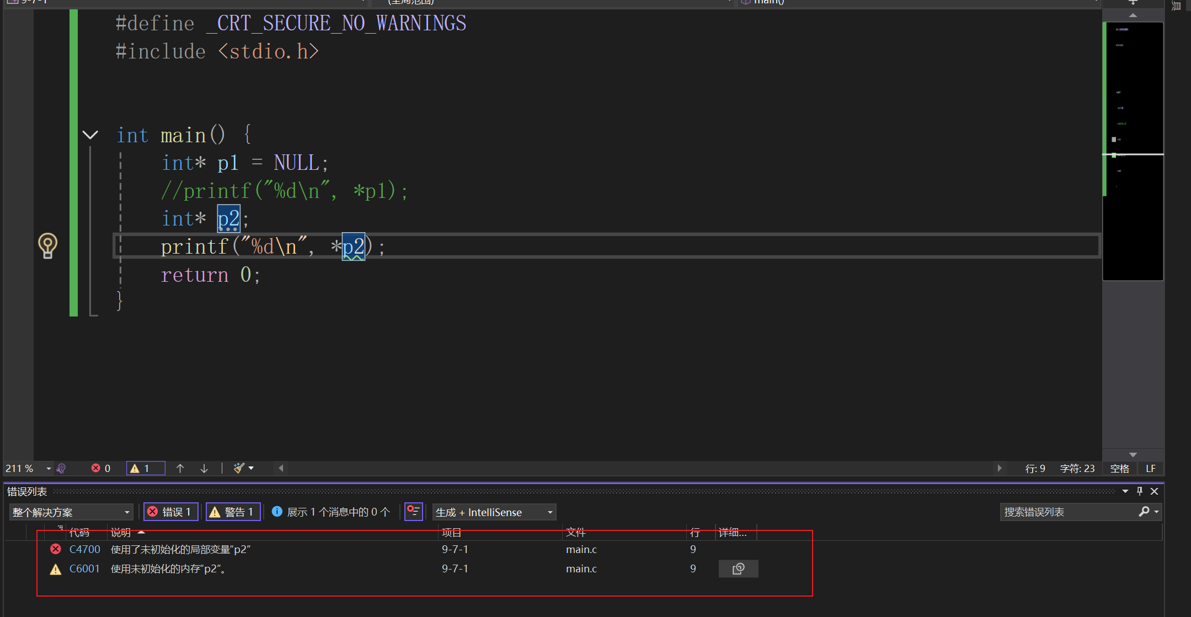
Task: Click the minimap scrollbar code preview
Action: (1133, 110)
